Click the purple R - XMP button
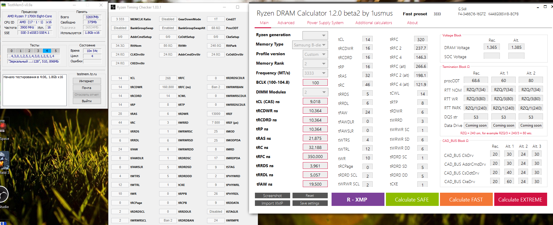553x225 pixels. [x=358, y=199]
